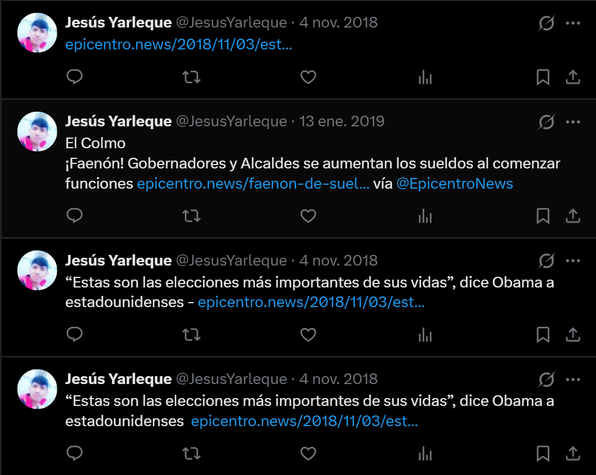
Task: View analytics for the 'El Colmo' tweet
Action: [x=425, y=216]
